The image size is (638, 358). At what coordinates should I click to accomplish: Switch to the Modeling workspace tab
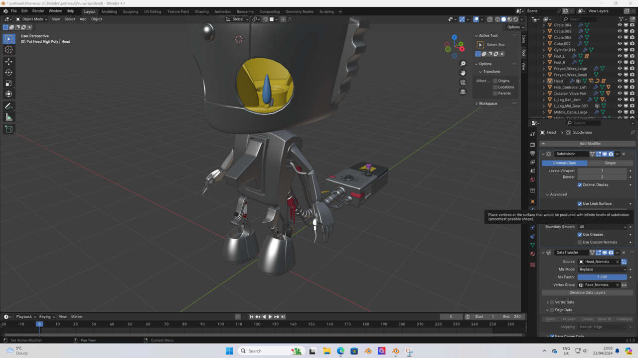tap(109, 11)
